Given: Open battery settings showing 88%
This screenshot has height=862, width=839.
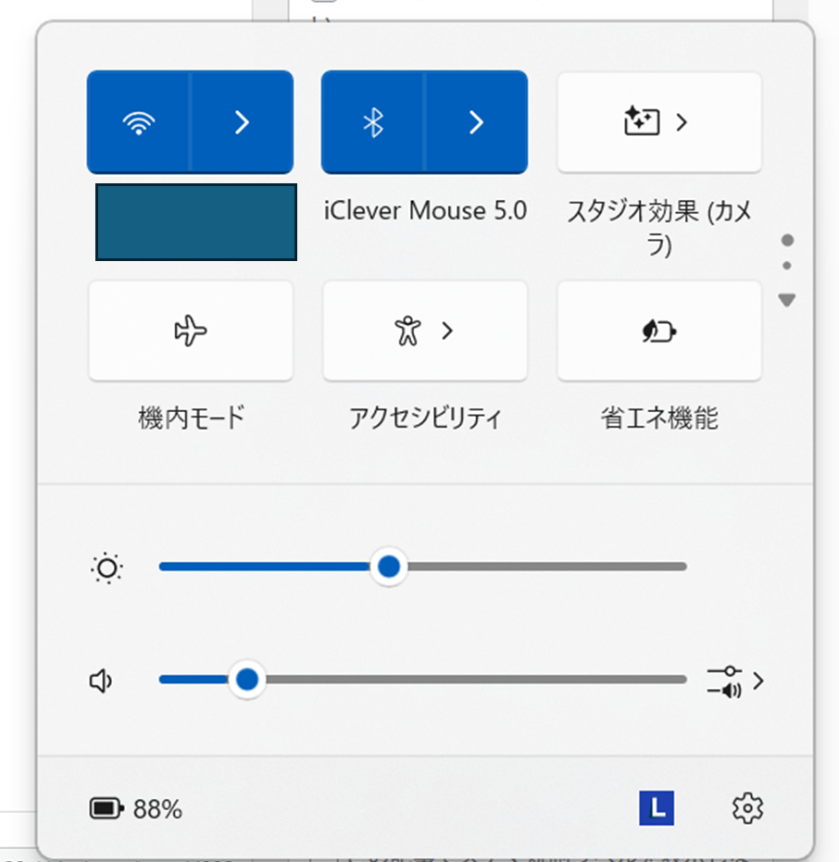Looking at the screenshot, I should (136, 809).
